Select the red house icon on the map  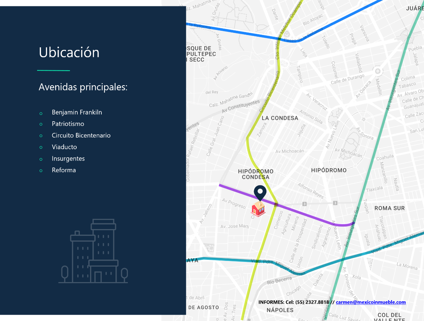pyautogui.click(x=258, y=210)
